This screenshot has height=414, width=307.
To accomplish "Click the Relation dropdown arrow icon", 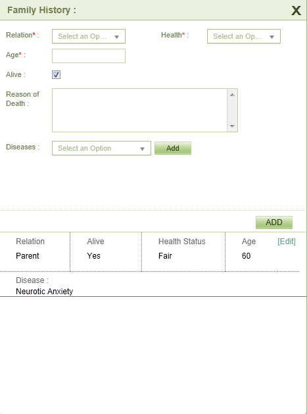I will click(116, 37).
